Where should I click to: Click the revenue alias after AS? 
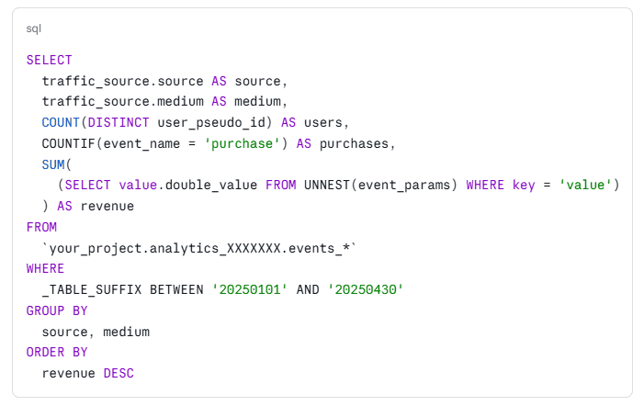[107, 206]
